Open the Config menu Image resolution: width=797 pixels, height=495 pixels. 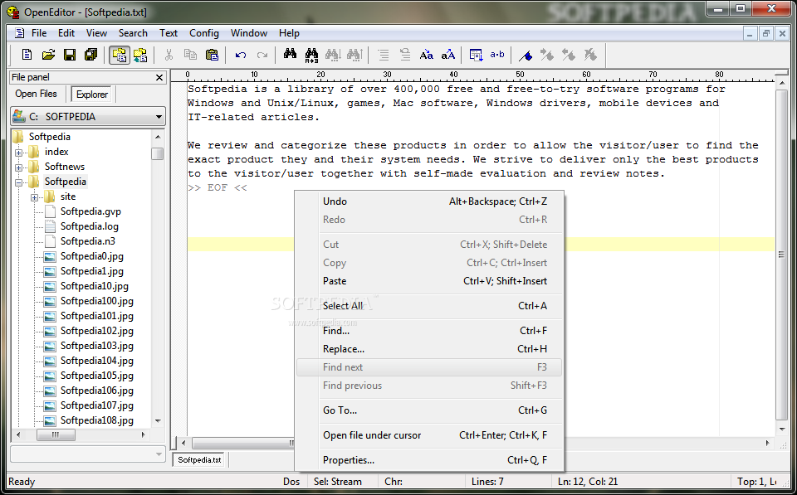click(x=204, y=33)
